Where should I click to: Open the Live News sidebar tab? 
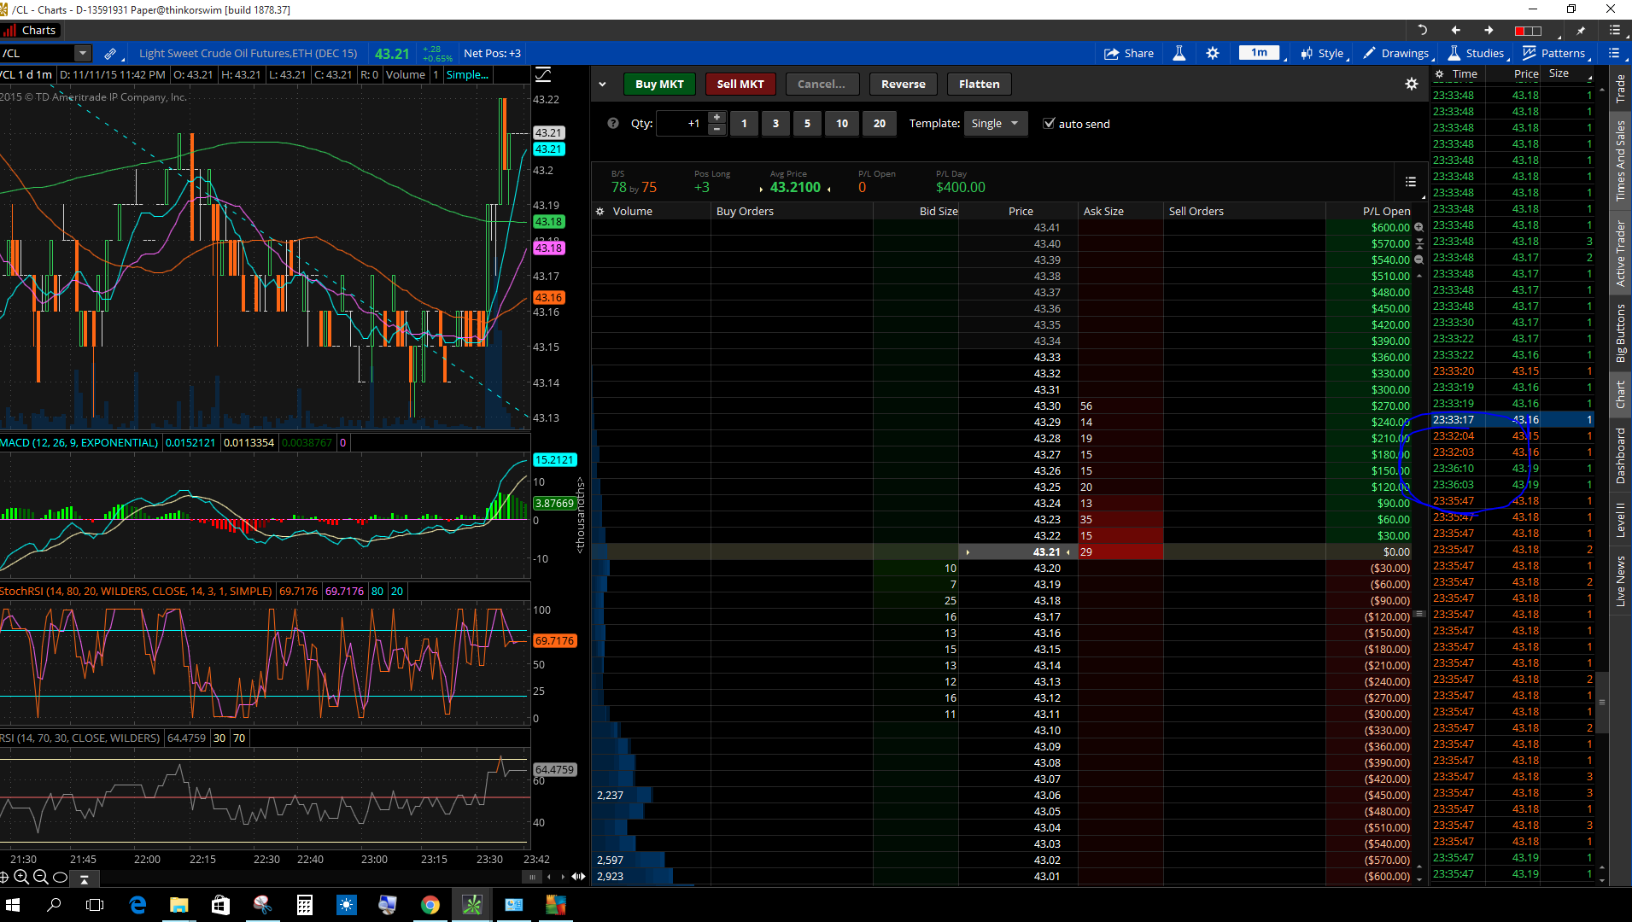1620,581
